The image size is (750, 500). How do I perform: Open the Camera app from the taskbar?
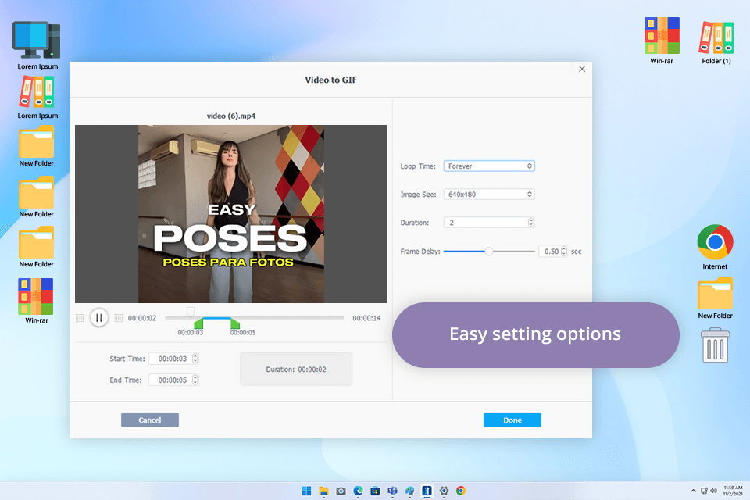click(x=341, y=491)
